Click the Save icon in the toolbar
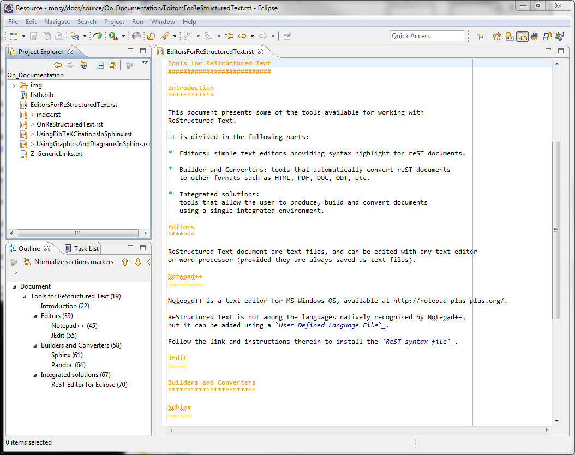 (x=34, y=36)
